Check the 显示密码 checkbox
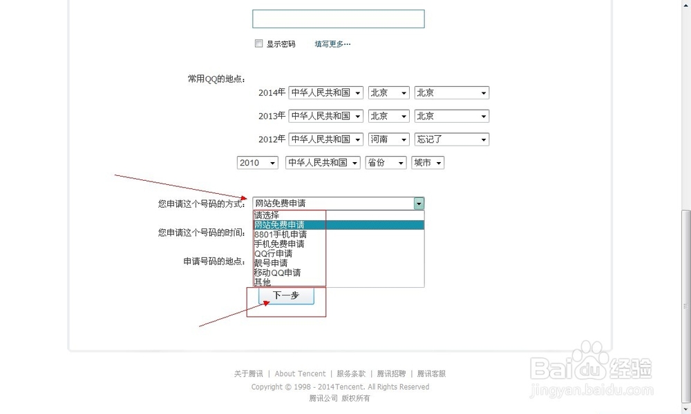The width and height of the screenshot is (691, 414). (258, 43)
